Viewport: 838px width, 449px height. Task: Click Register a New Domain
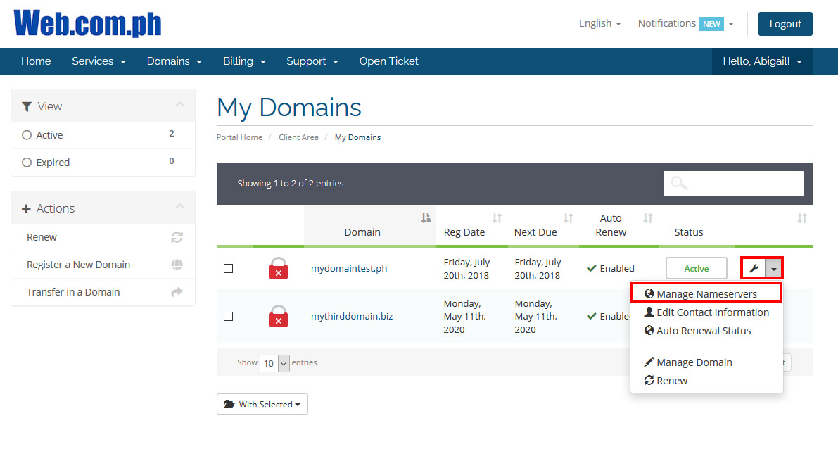103,265
